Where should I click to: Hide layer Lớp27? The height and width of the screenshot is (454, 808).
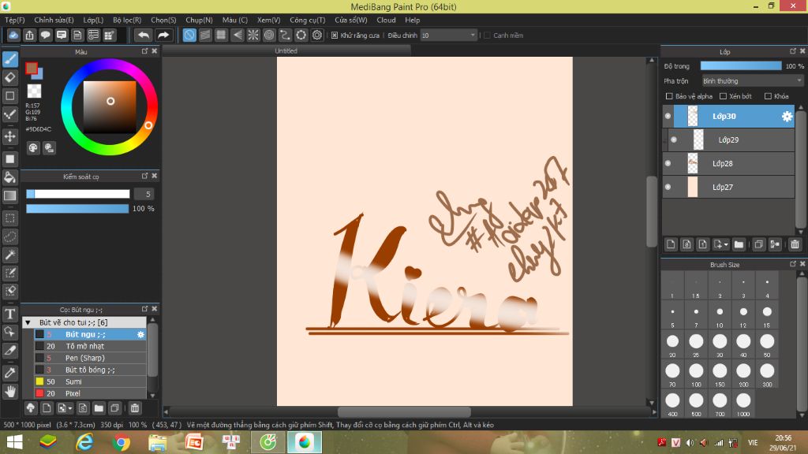668,187
